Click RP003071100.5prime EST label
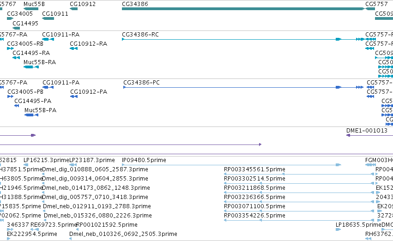393x241 pixels. [254, 206]
